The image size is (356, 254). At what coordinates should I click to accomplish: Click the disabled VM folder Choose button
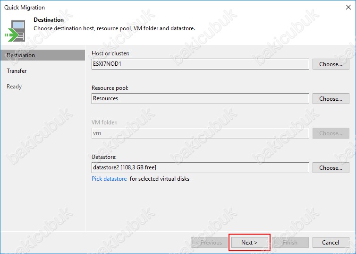(331, 133)
